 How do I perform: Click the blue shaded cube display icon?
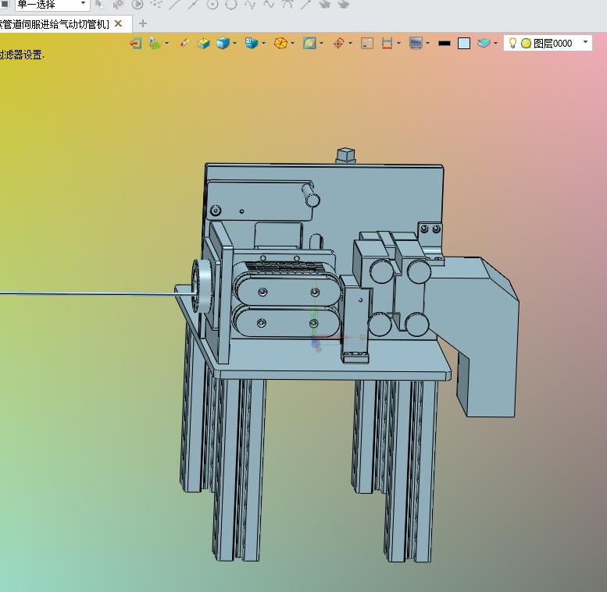(x=223, y=43)
